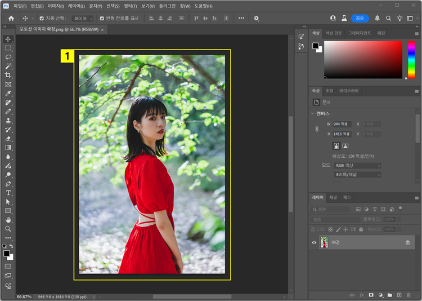Click the blue 공유 button

(360, 18)
